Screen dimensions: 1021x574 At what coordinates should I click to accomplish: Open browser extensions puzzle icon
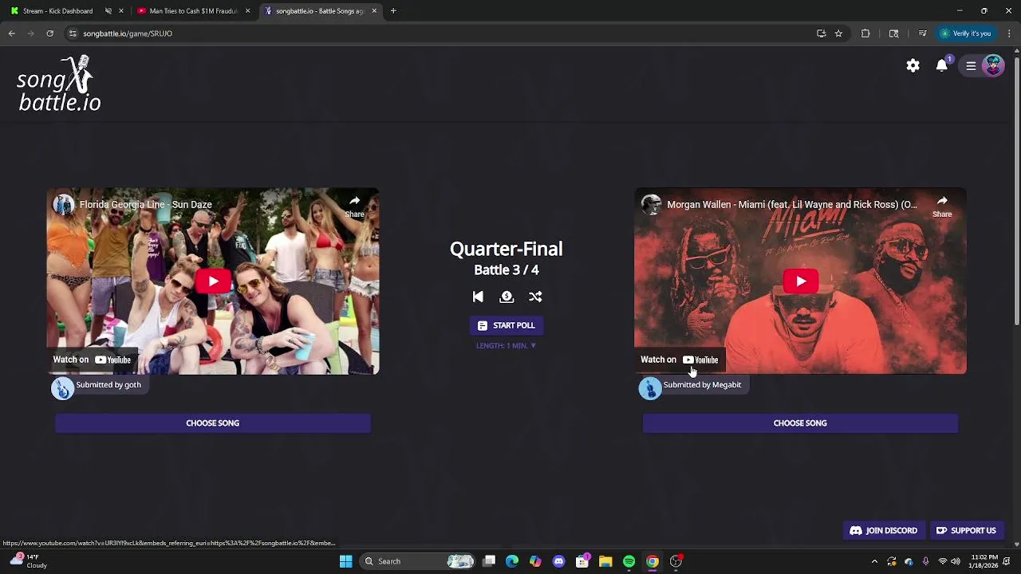tap(865, 33)
